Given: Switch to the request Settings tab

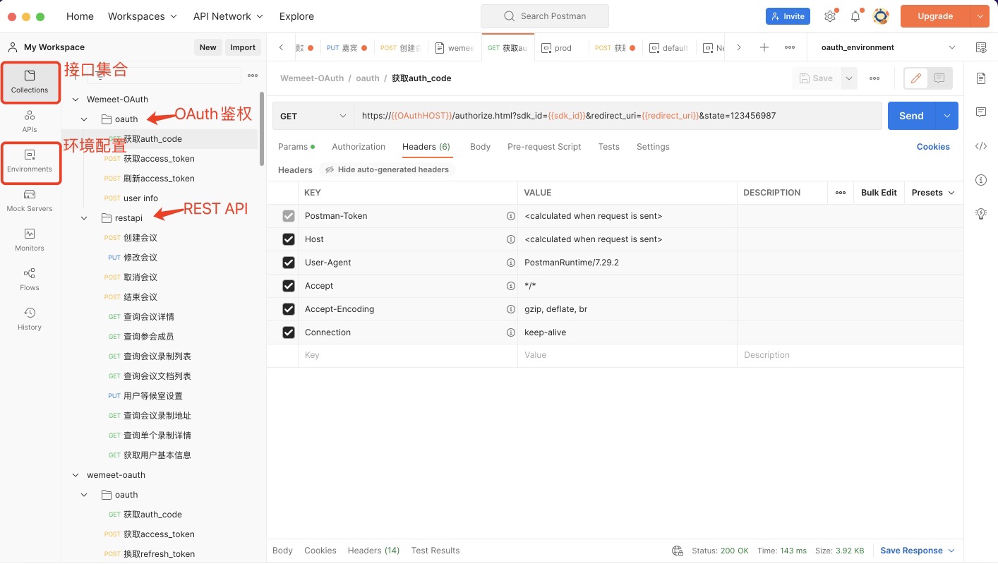Looking at the screenshot, I should [653, 147].
